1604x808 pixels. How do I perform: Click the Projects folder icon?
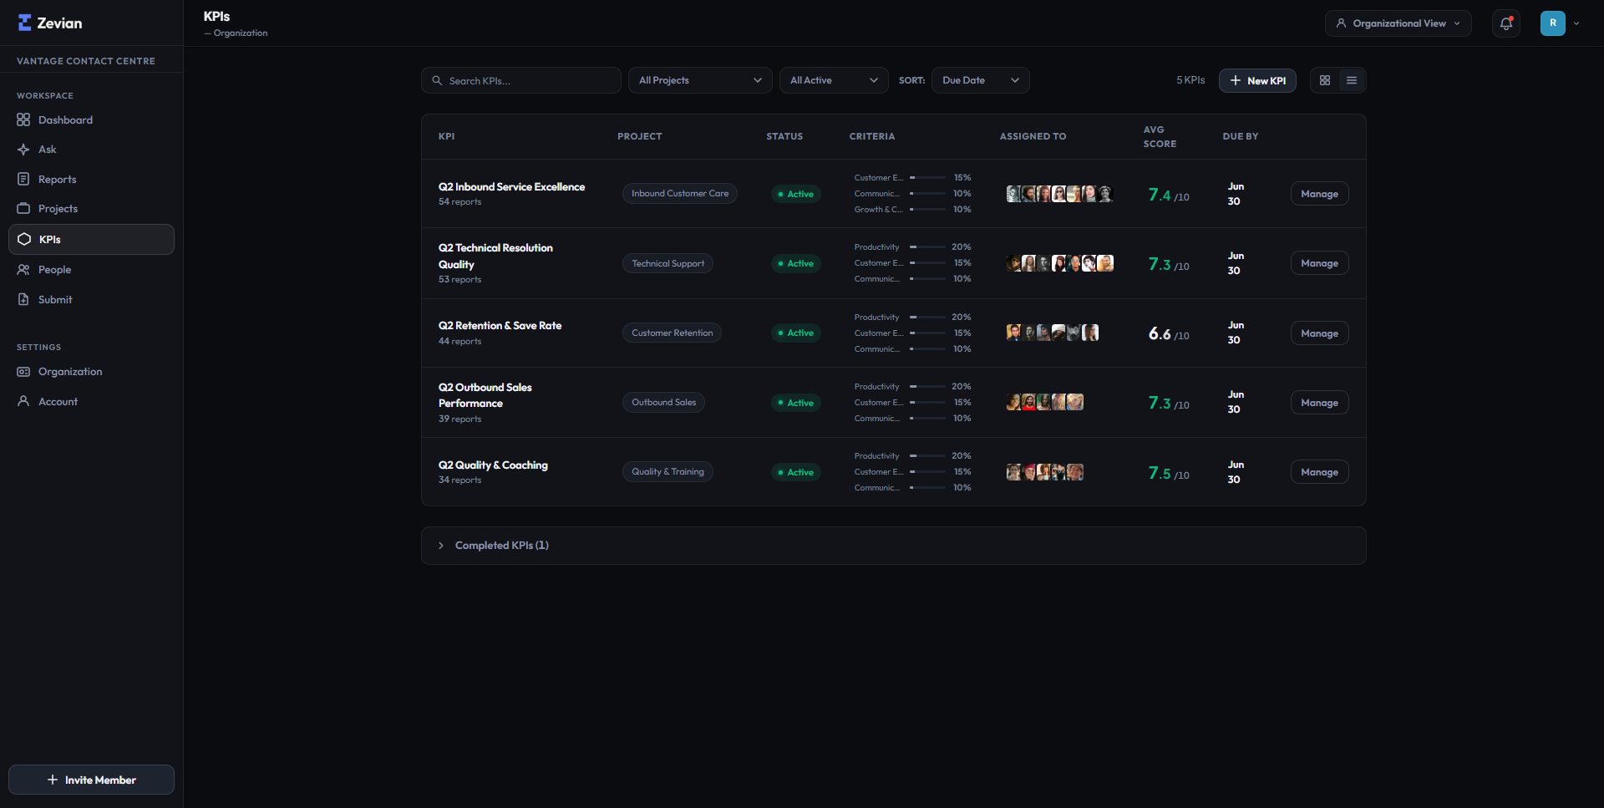pos(23,208)
